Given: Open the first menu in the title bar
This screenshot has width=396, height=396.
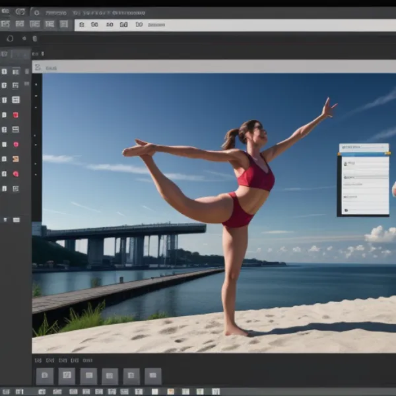Looking at the screenshot, I should click(x=5, y=11).
